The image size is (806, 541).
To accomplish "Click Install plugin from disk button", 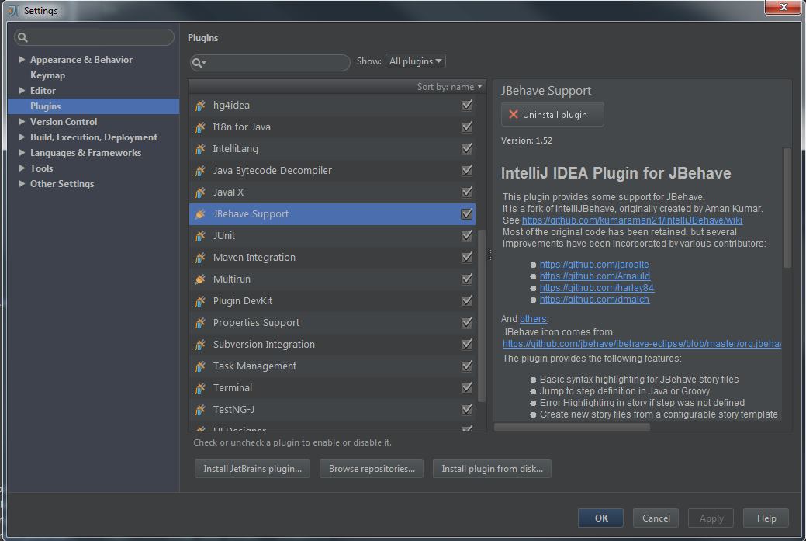I will click(x=492, y=469).
